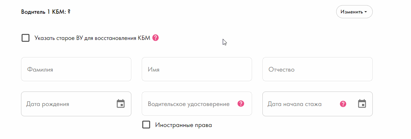Focus the Дата рождения date field

coord(76,104)
